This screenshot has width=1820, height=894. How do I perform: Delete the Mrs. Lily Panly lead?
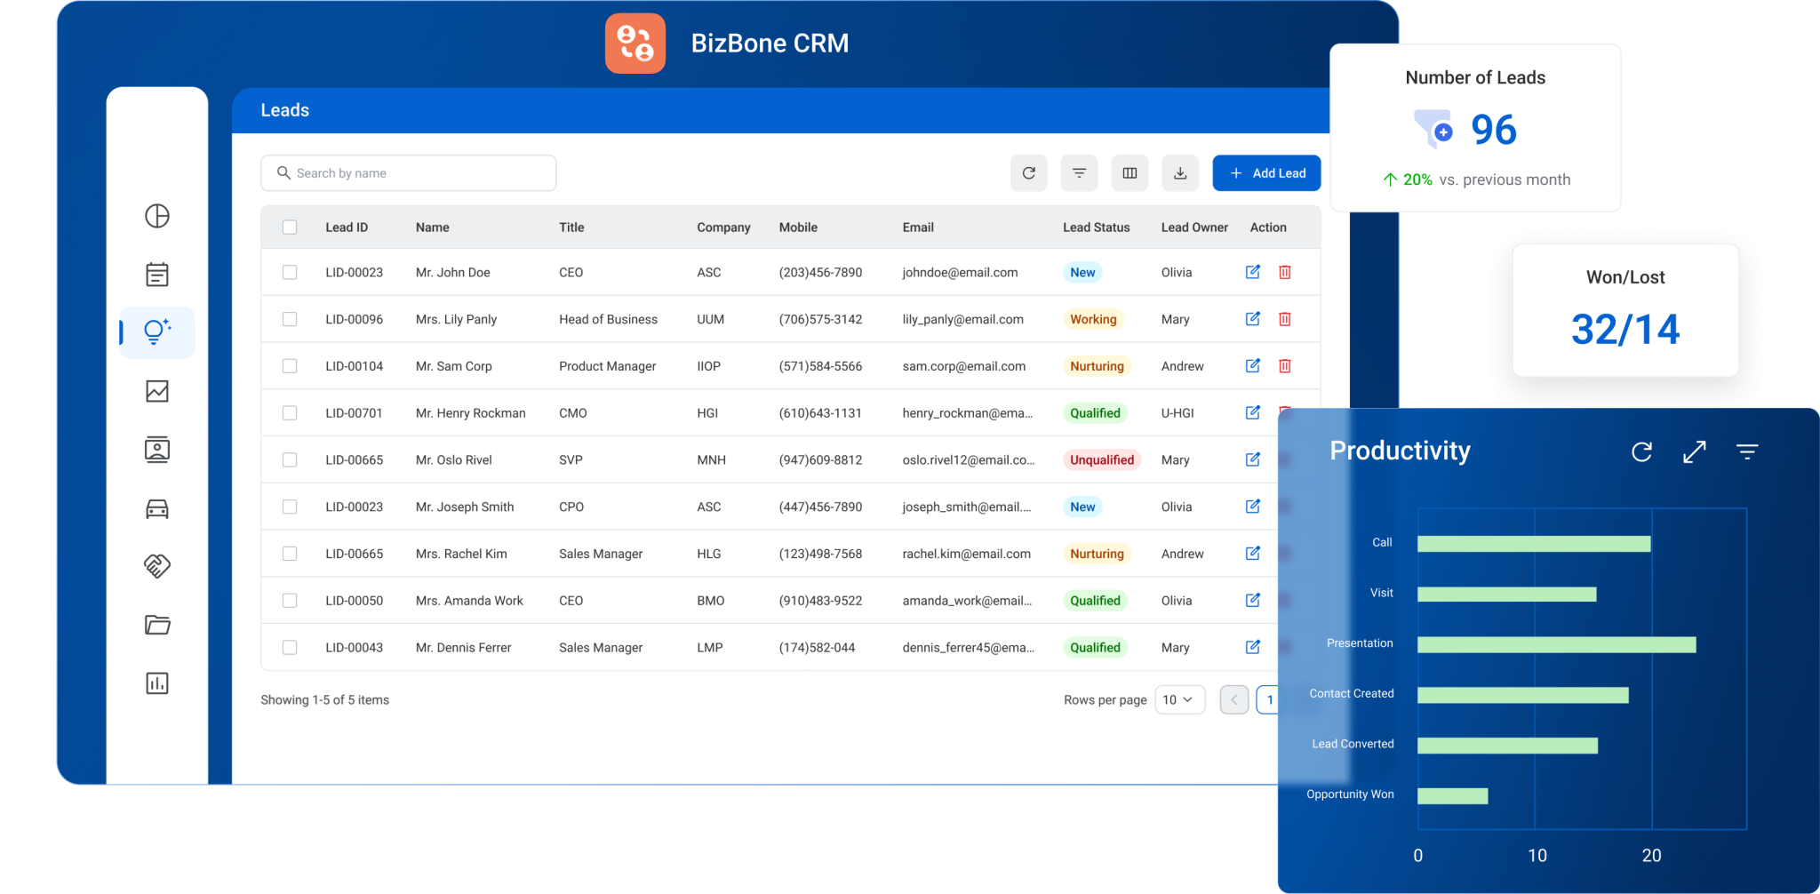click(x=1285, y=319)
